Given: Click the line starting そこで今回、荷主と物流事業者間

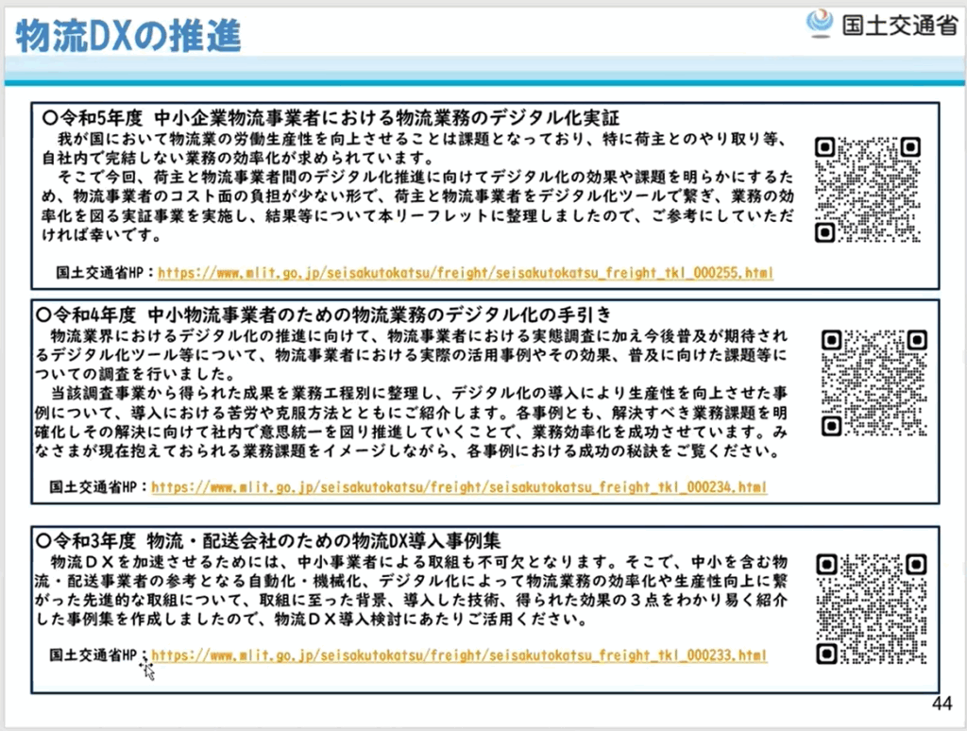Looking at the screenshot, I should tap(426, 177).
